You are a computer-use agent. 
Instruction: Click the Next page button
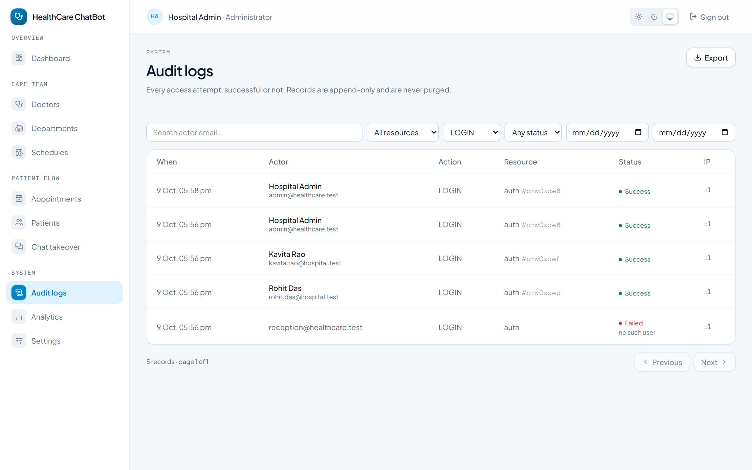coord(714,362)
